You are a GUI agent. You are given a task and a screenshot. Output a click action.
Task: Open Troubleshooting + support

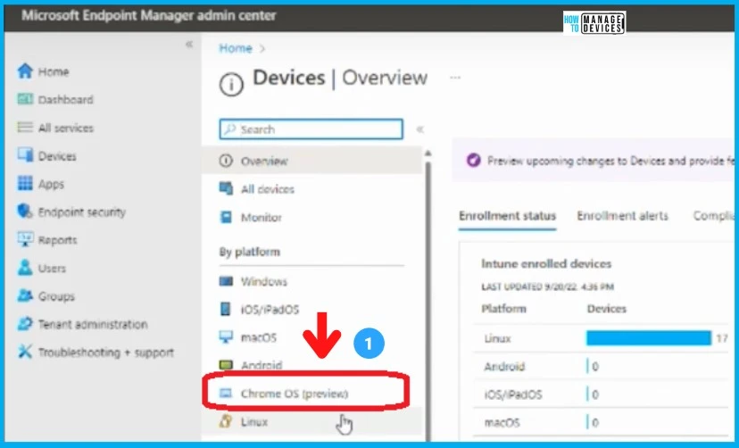pyautogui.click(x=105, y=352)
